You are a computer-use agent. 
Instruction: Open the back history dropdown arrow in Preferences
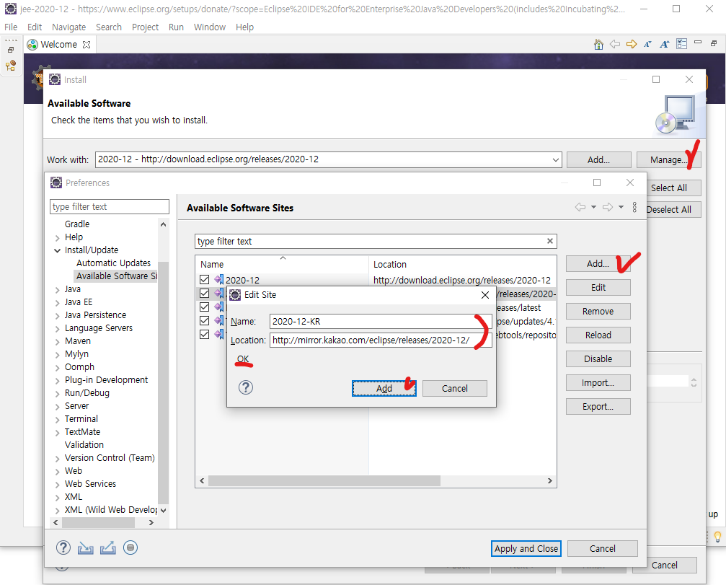pyautogui.click(x=593, y=207)
